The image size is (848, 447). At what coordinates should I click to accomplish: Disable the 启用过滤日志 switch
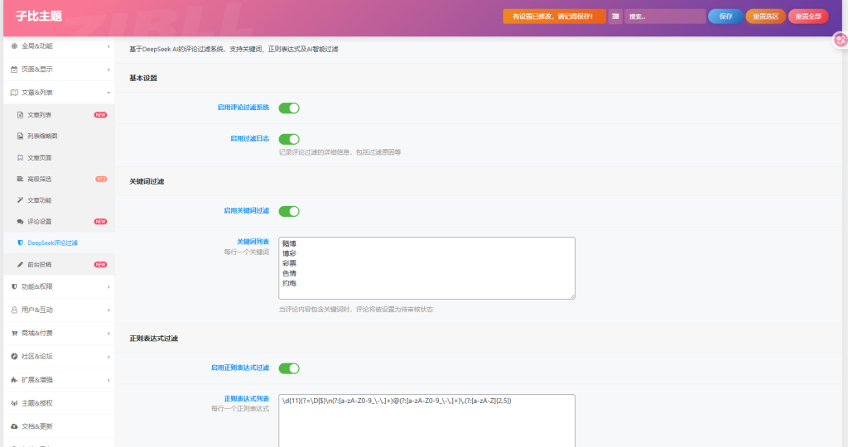coord(288,139)
